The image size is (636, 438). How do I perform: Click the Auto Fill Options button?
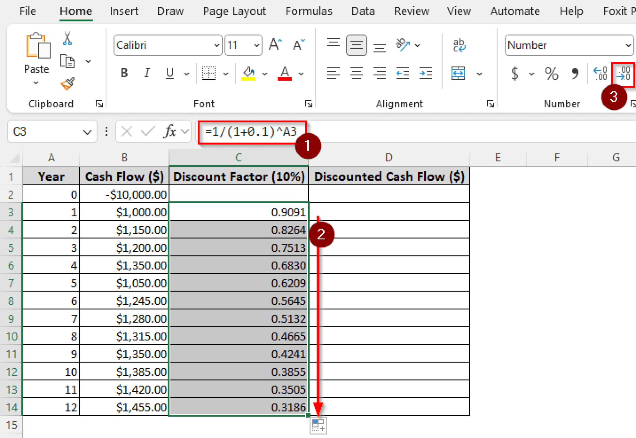click(x=318, y=425)
